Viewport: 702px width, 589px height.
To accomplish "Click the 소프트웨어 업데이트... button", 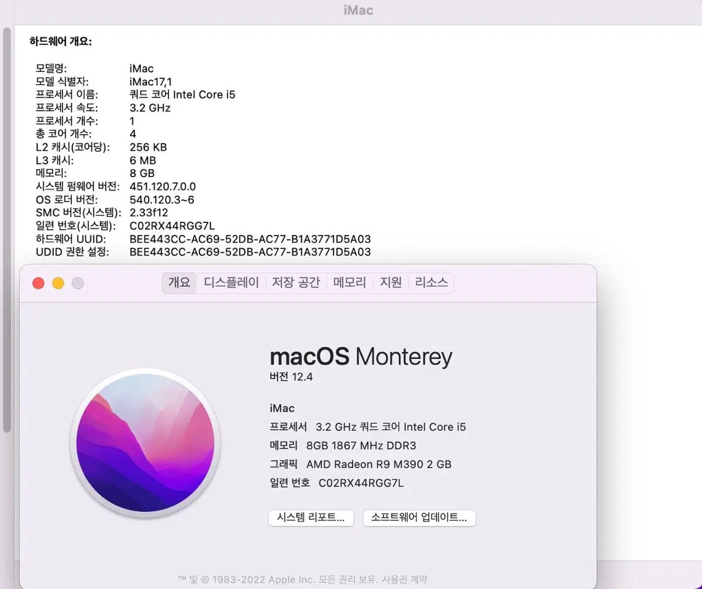I will (419, 518).
